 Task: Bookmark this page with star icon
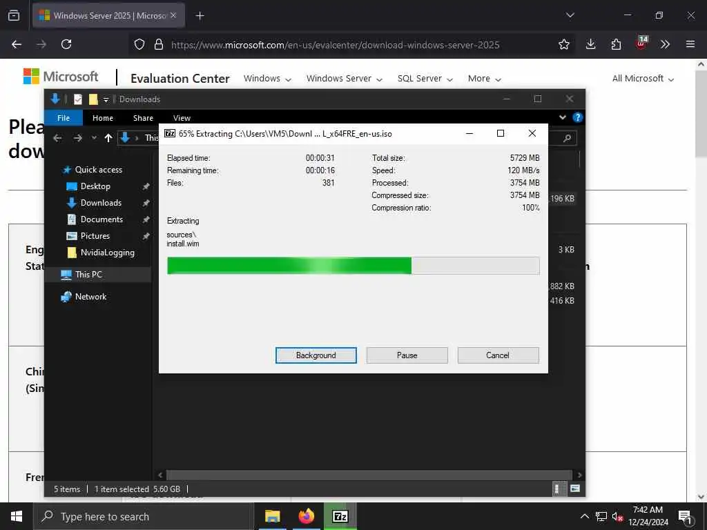(x=563, y=44)
